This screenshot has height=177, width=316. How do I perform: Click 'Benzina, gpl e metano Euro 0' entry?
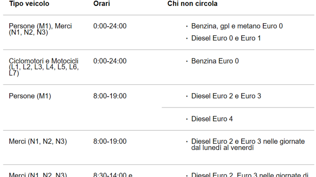[237, 26]
